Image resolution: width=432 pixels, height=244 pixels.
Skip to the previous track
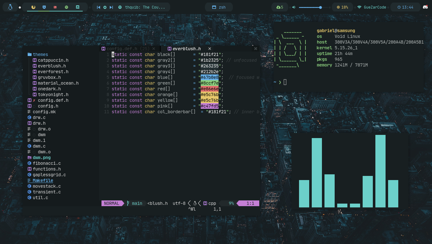coord(99,7)
